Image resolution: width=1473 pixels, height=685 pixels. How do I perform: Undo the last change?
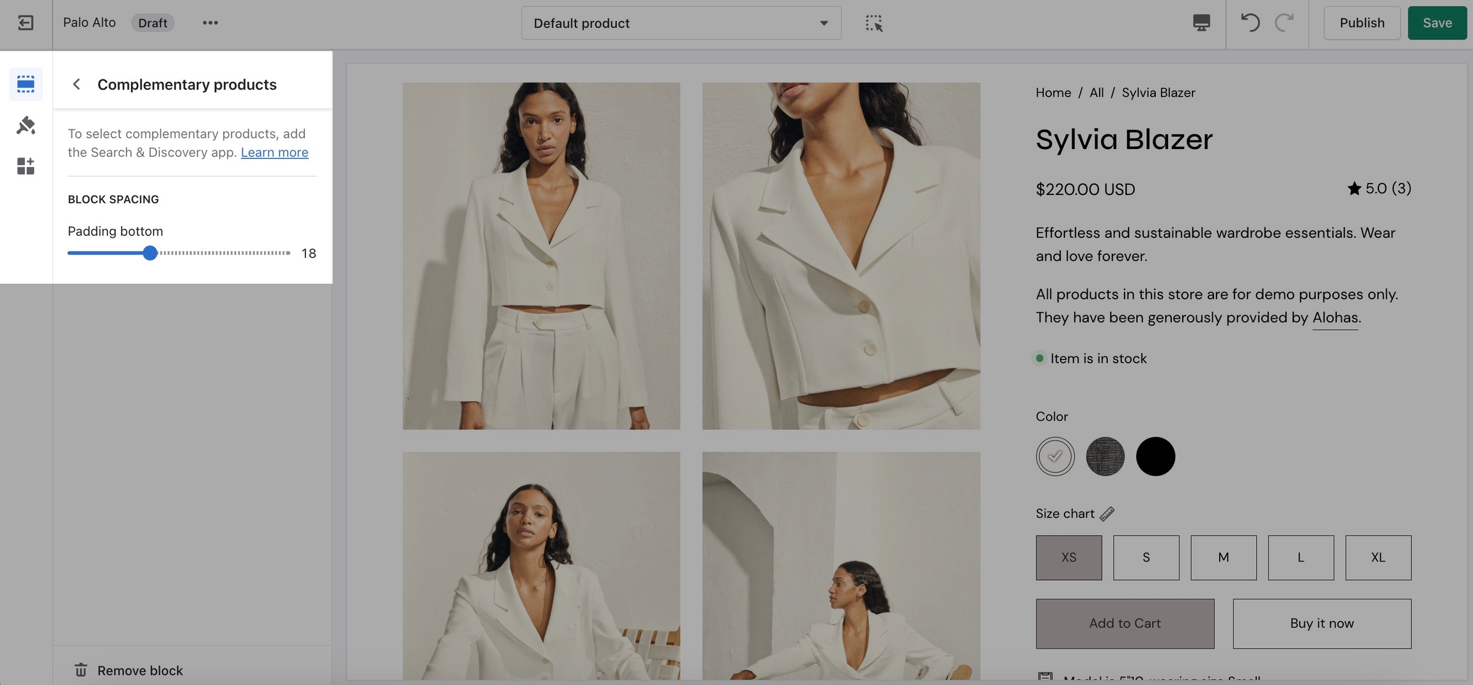click(1250, 23)
